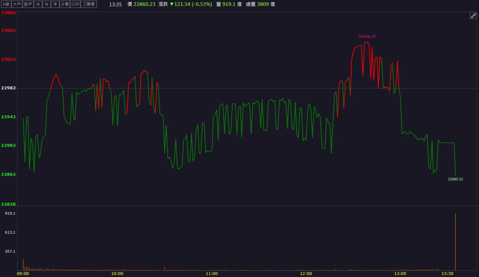Click the last price label 22860.23 on chart
The height and width of the screenshot is (277, 479).
click(x=455, y=179)
